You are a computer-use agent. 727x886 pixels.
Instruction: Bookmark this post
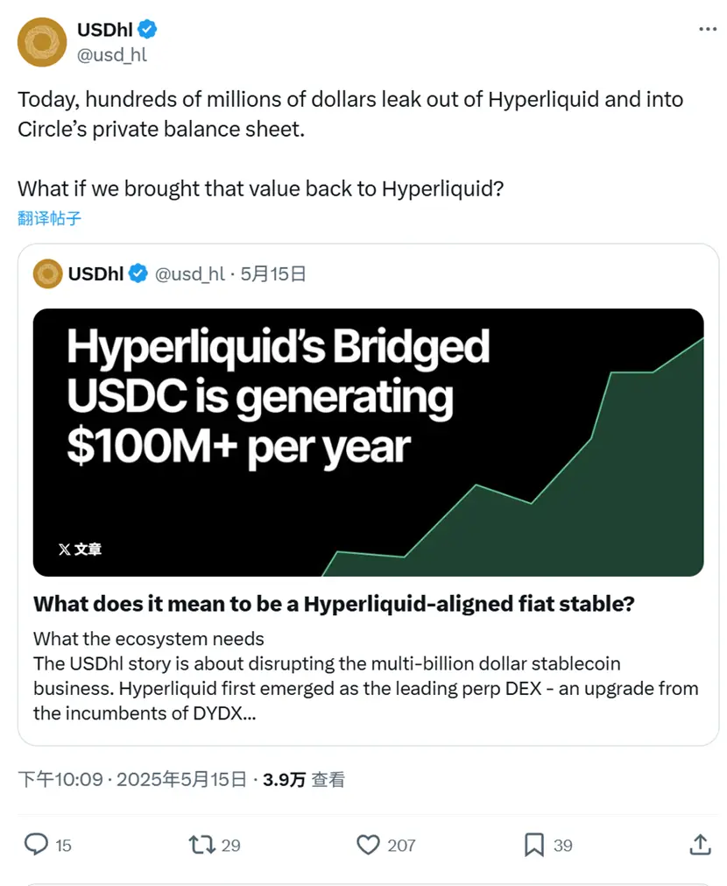[x=534, y=845]
